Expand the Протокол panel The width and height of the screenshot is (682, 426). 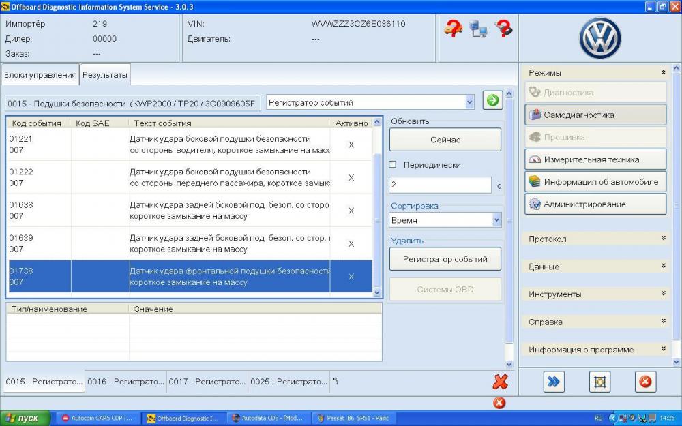click(x=597, y=239)
